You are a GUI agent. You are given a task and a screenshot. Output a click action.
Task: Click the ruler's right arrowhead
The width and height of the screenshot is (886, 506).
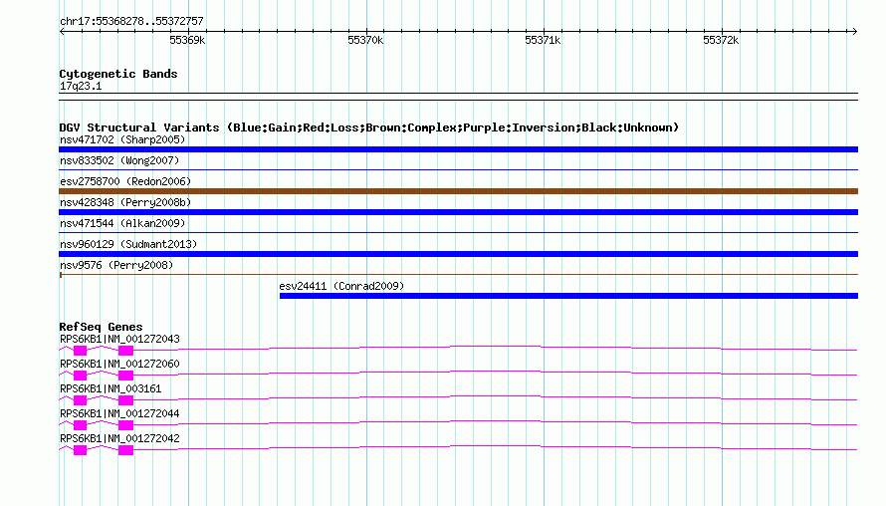[855, 32]
